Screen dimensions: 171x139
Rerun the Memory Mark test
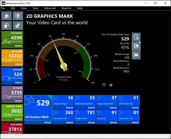pos(18,119)
